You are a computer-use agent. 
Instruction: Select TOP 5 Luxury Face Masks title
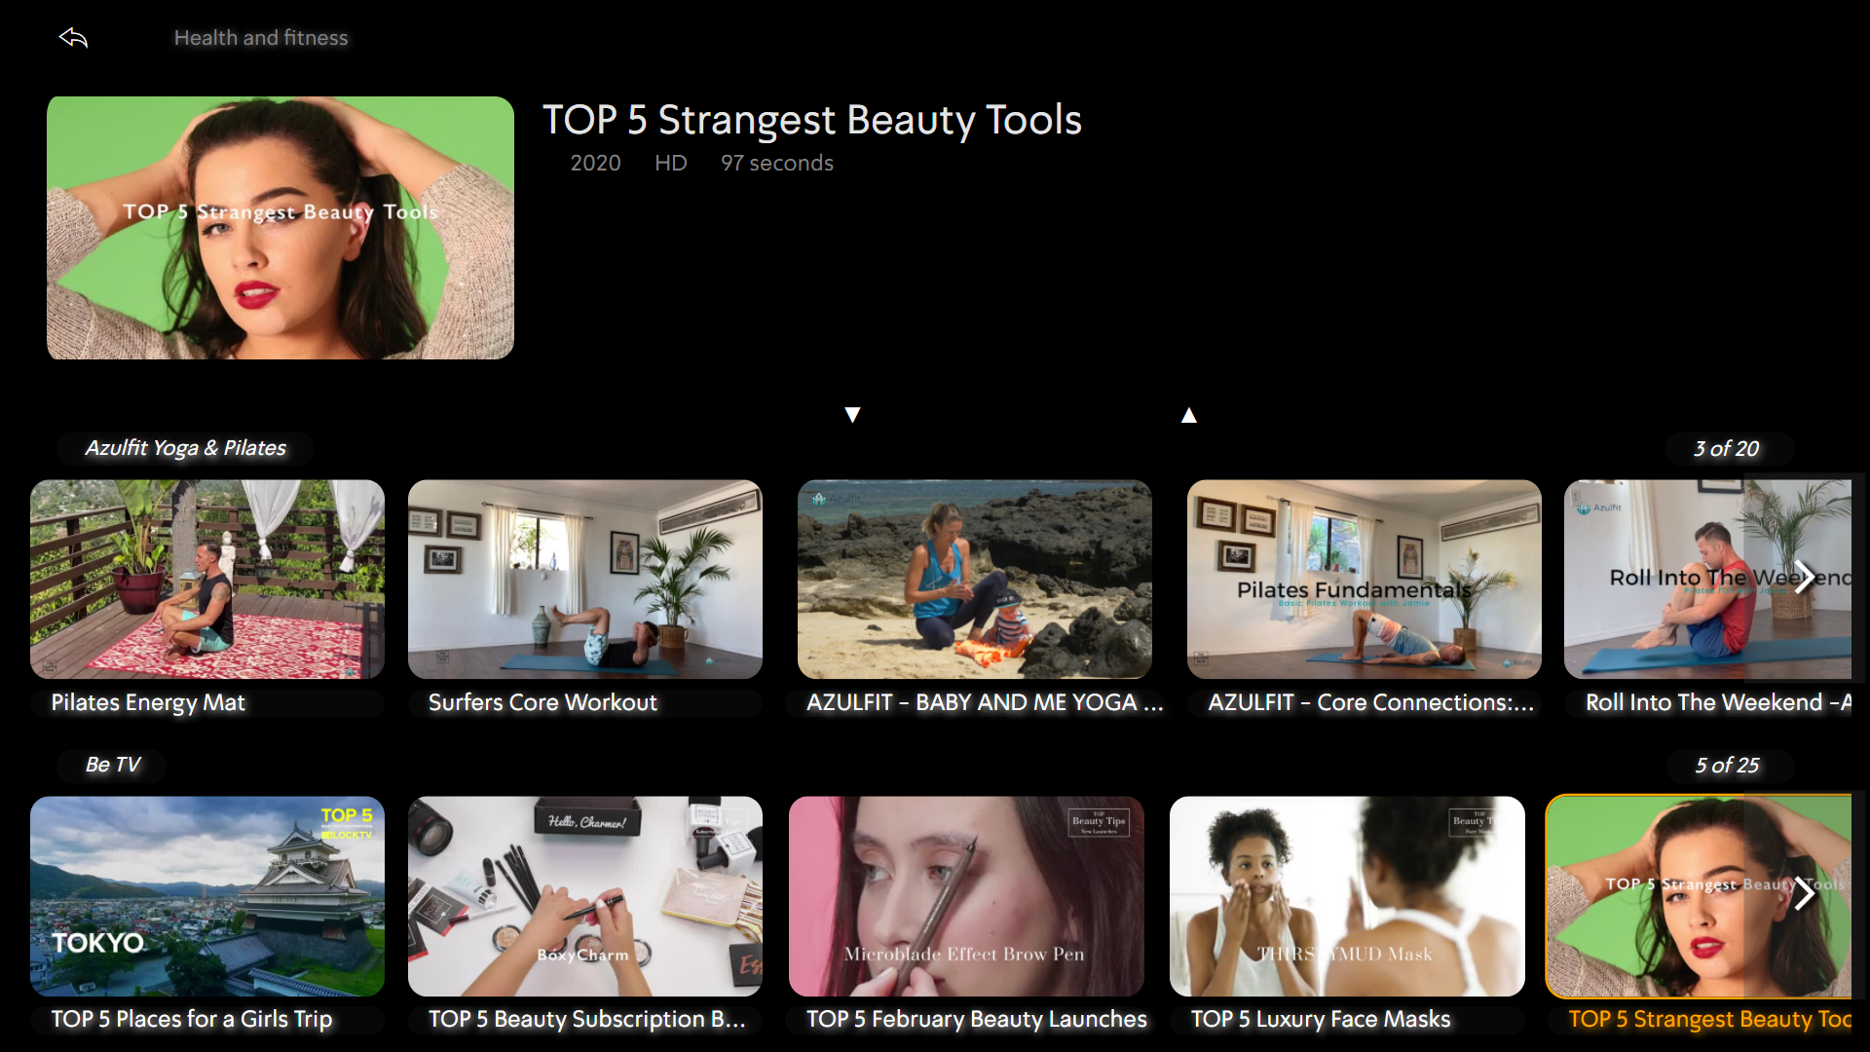tap(1321, 1019)
